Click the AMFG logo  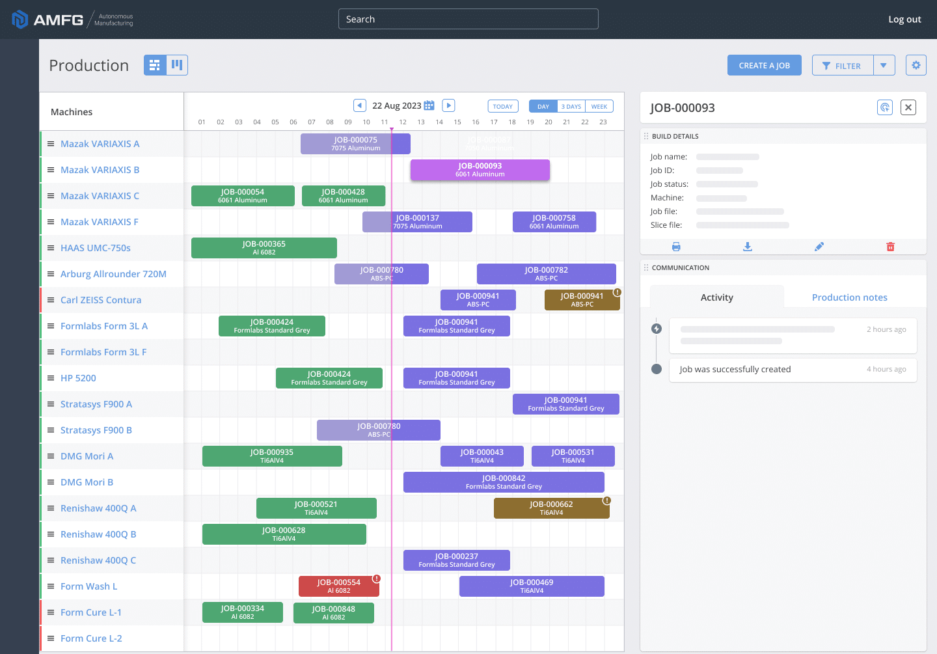click(x=72, y=20)
